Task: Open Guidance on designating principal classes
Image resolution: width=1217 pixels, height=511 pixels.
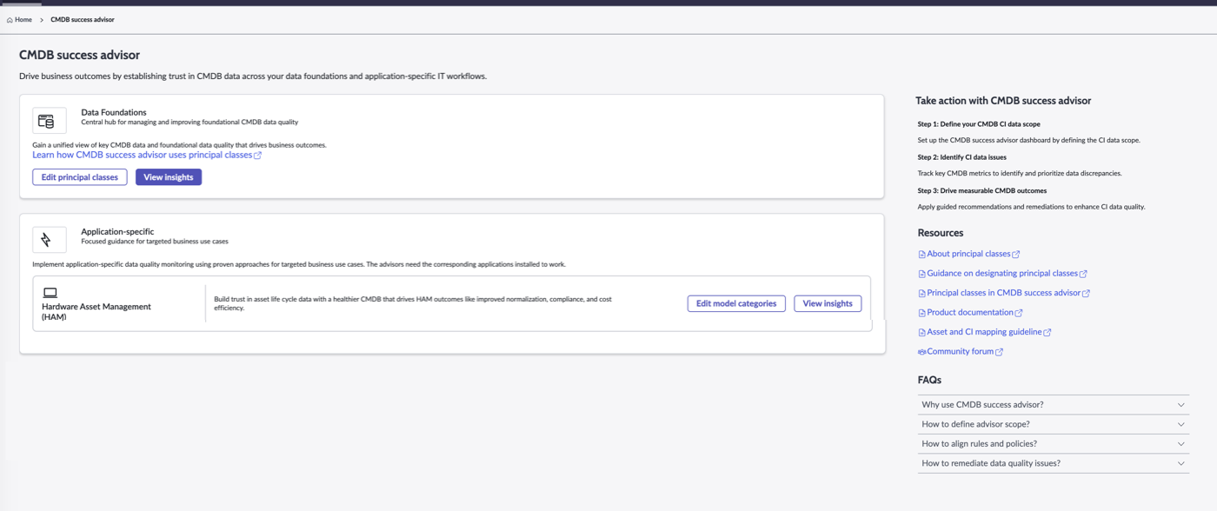Action: pos(1002,273)
